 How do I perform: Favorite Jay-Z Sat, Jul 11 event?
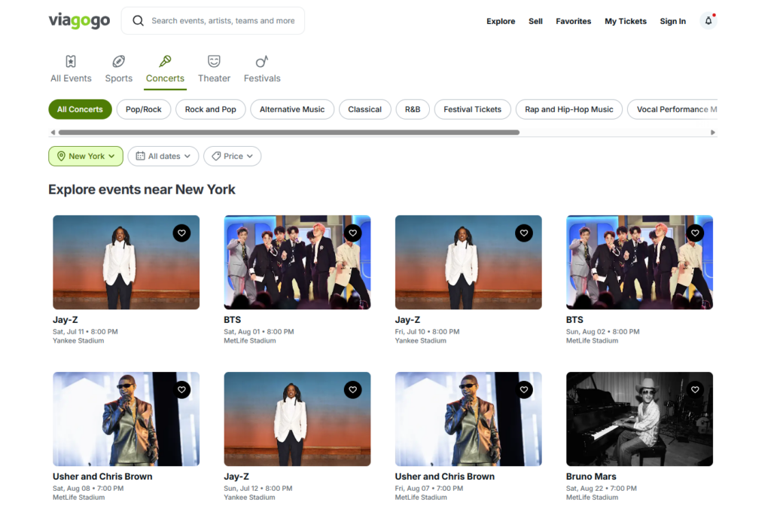coord(181,233)
